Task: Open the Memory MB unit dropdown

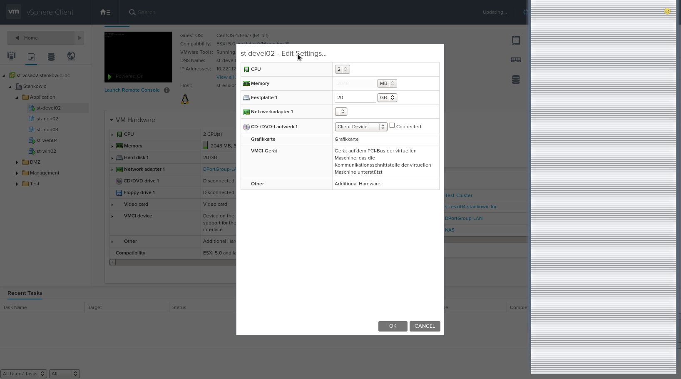Action: (387, 83)
